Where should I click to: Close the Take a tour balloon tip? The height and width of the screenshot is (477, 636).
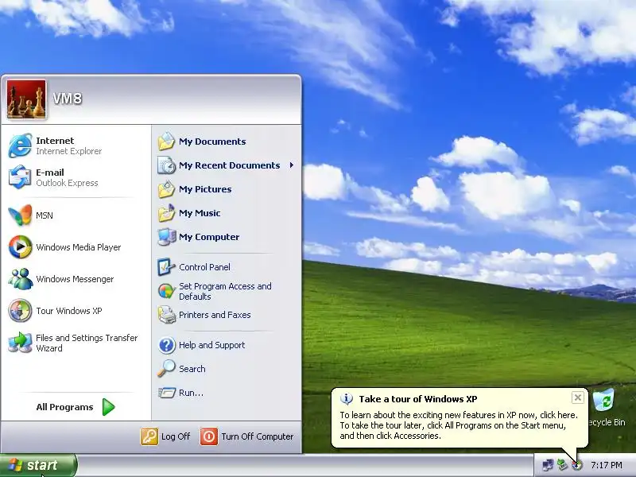point(578,397)
